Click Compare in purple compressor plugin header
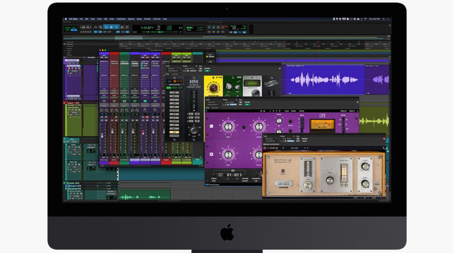 pyautogui.click(x=233, y=104)
